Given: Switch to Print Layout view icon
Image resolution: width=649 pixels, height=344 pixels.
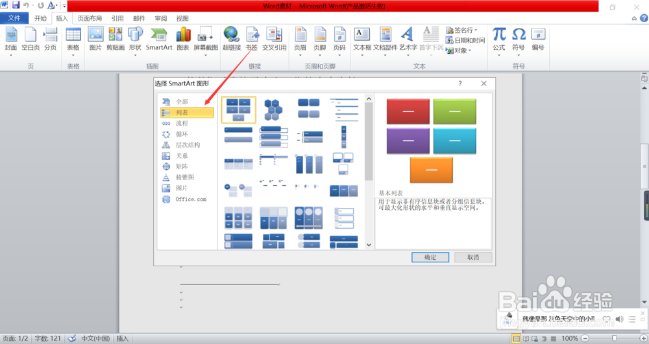Looking at the screenshot, I should point(516,339).
